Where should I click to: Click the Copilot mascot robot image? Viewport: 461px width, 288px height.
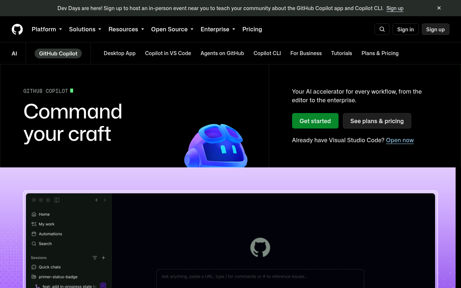click(x=216, y=146)
